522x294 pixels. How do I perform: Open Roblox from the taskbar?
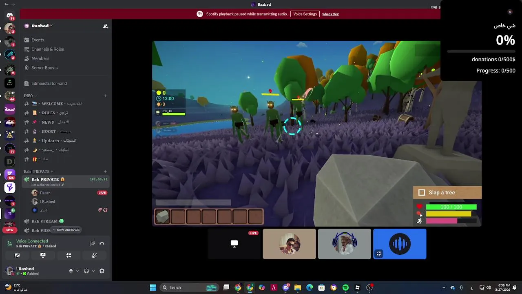[357, 287]
